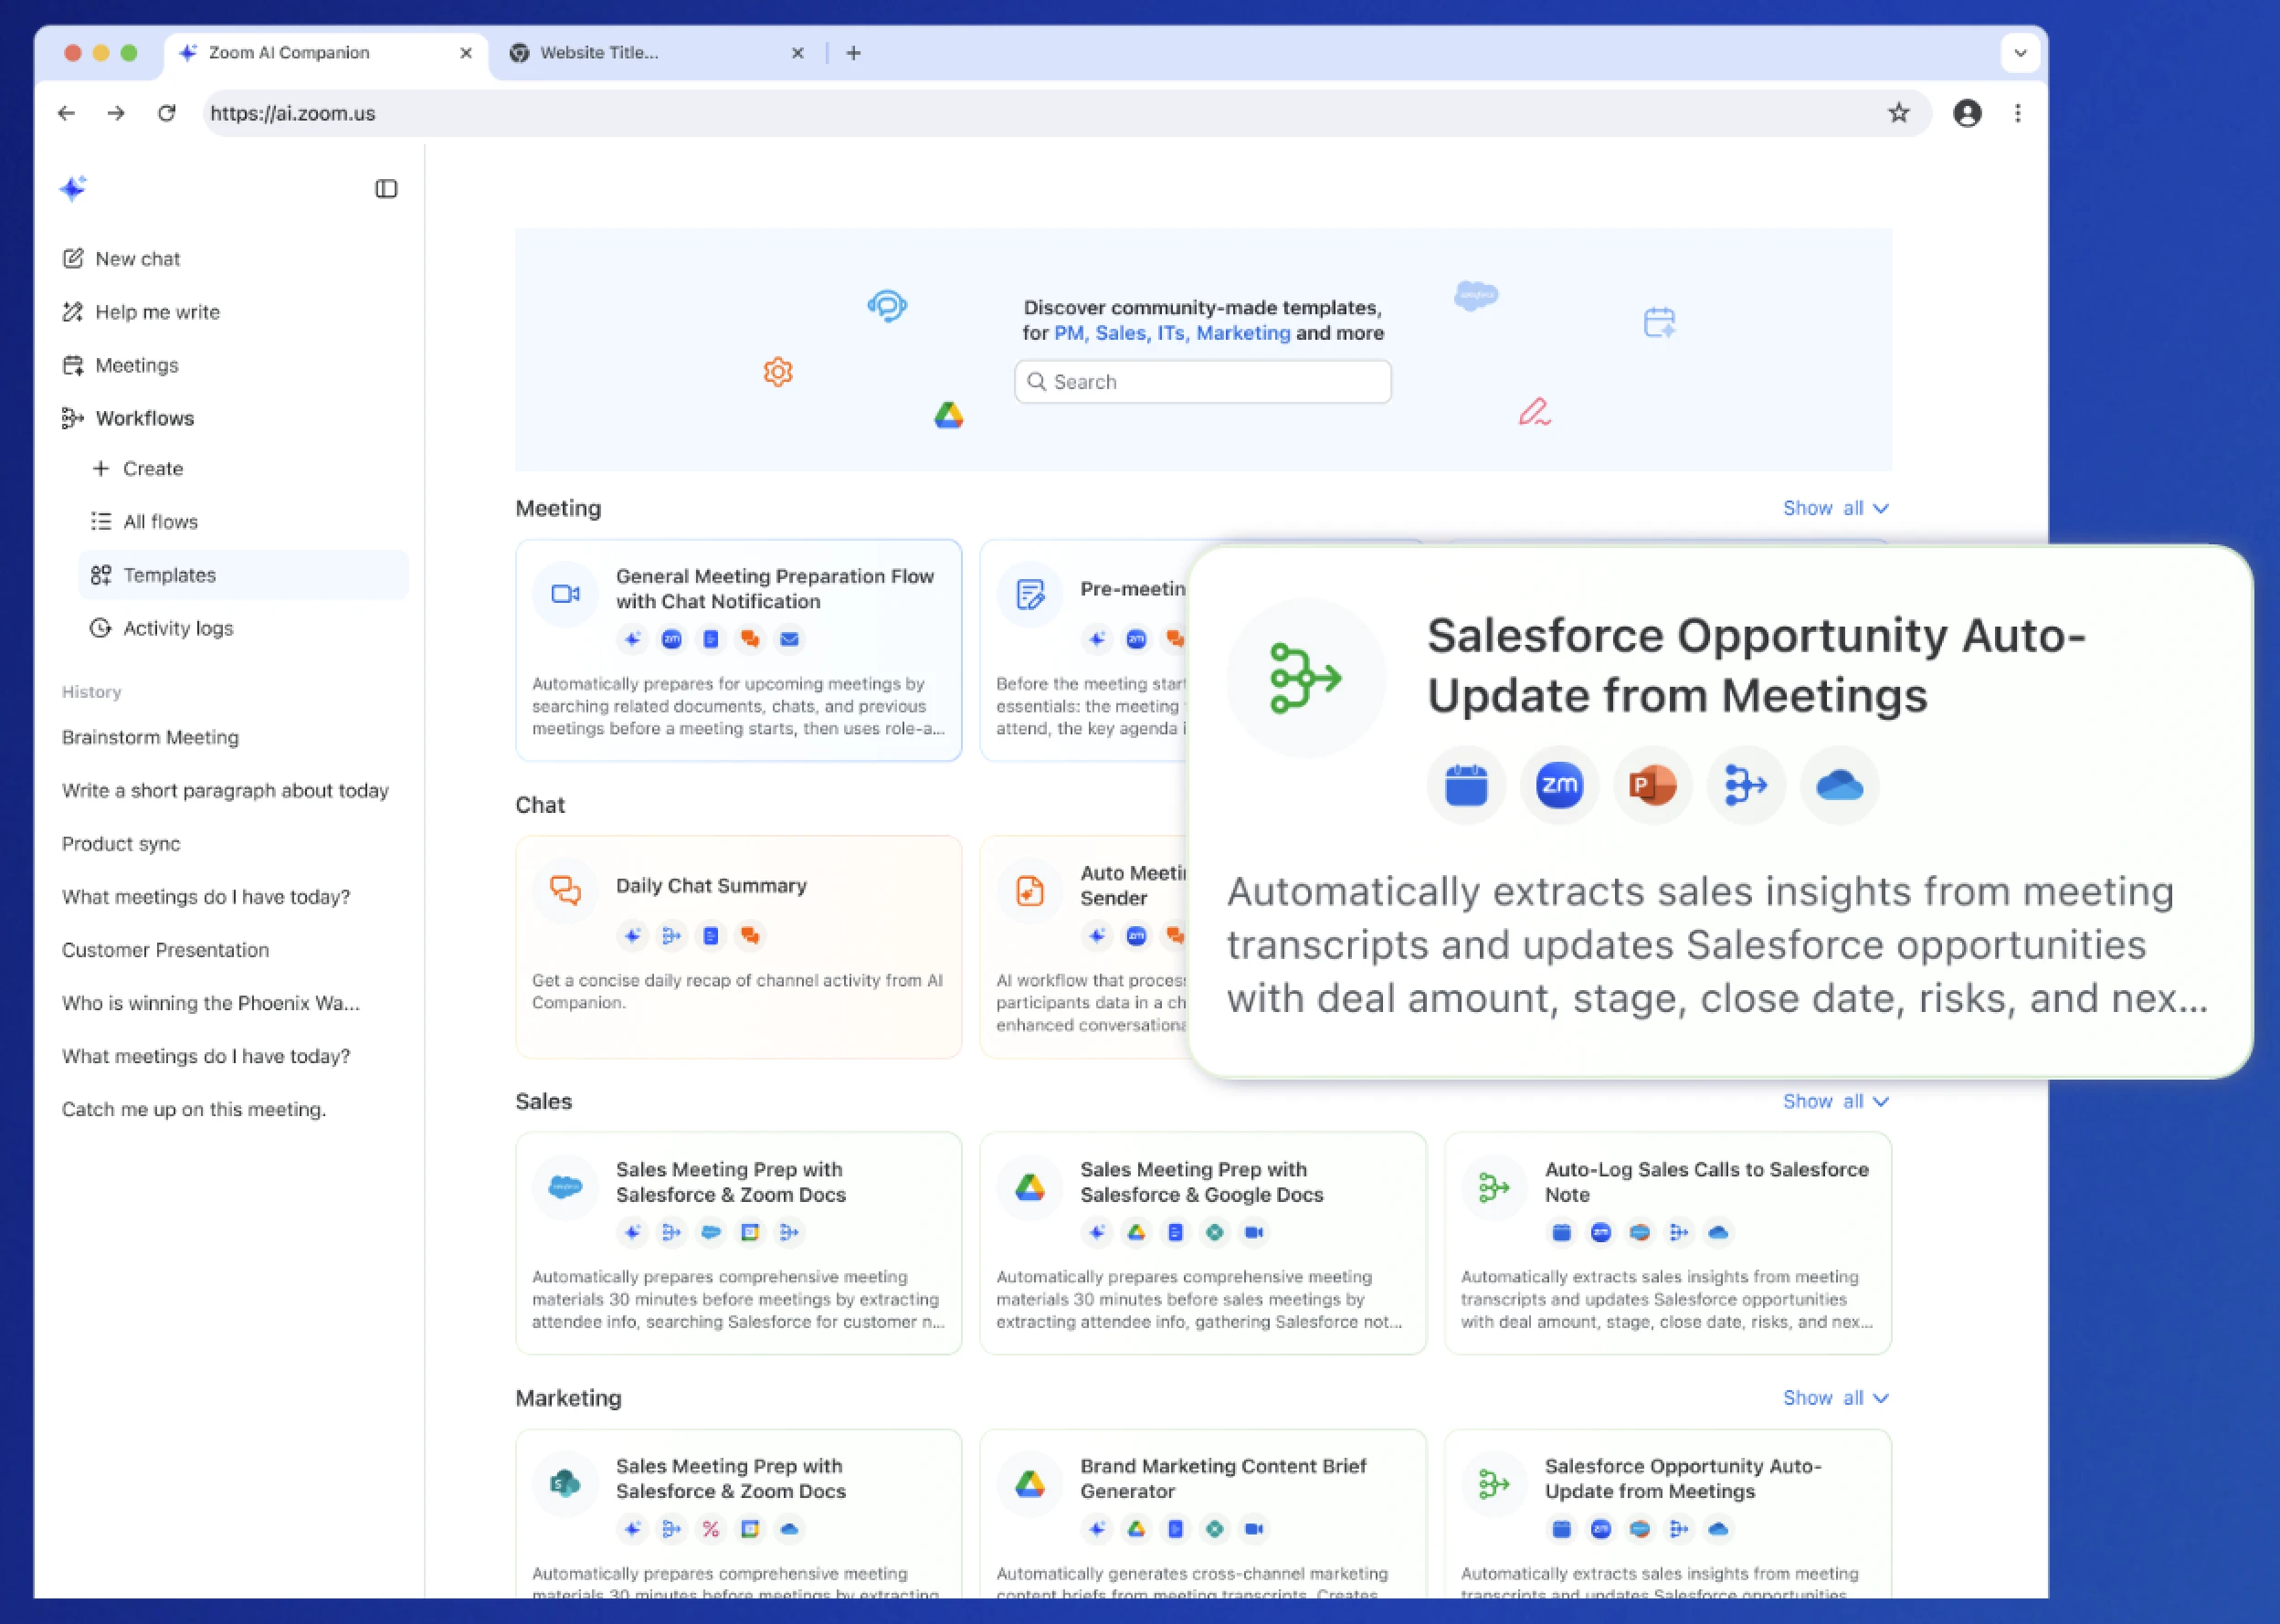This screenshot has width=2280, height=1624.
Task: Click the blue workflow icon in popup card
Action: coord(1746,785)
